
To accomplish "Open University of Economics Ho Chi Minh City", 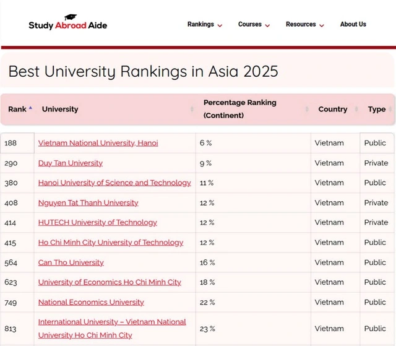I will click(x=110, y=282).
